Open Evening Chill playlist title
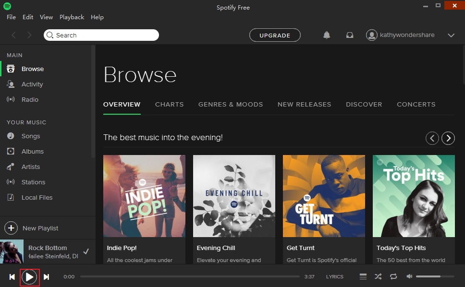The height and width of the screenshot is (287, 465). coord(216,248)
